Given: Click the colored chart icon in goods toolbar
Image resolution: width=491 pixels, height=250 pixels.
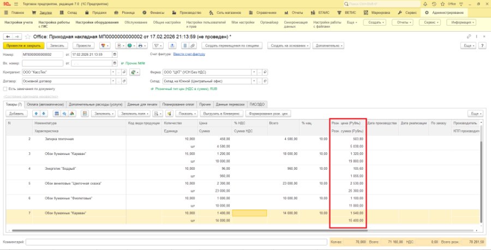Looking at the screenshot, I should [72, 114].
